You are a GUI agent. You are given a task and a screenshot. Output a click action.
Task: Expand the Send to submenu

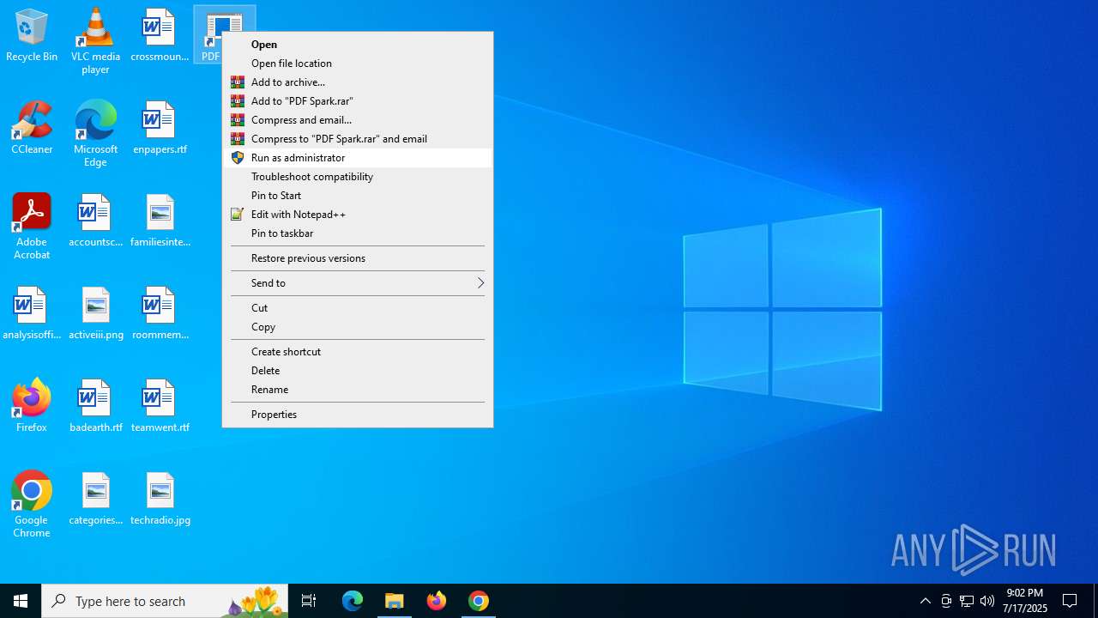tap(357, 283)
